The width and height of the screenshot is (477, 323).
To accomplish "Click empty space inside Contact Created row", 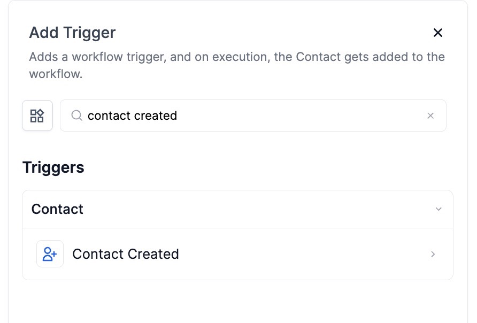I will tap(299, 255).
